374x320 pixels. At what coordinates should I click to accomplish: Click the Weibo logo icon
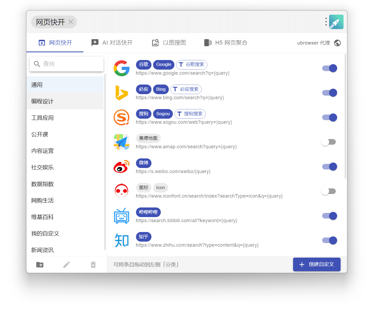point(122,167)
